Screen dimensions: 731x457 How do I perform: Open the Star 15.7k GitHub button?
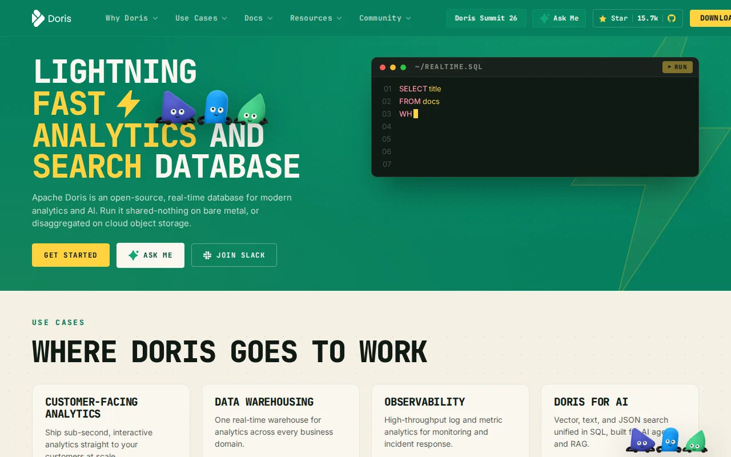coord(638,18)
